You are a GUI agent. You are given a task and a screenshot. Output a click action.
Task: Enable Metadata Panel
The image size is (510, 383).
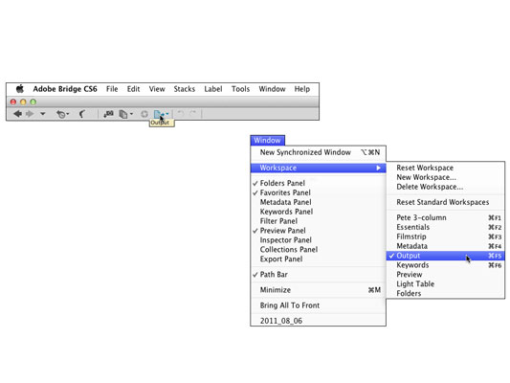click(318, 202)
